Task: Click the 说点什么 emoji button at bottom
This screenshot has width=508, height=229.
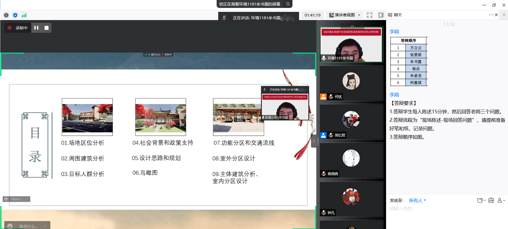Action: (10, 226)
